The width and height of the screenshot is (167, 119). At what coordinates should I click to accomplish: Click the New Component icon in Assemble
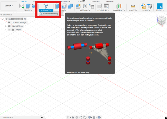pyautogui.click(x=78, y=6)
